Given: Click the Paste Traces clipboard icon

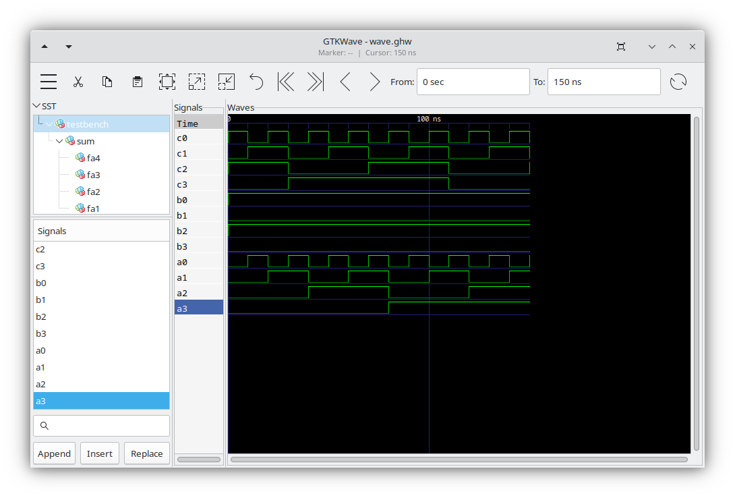Looking at the screenshot, I should (137, 81).
